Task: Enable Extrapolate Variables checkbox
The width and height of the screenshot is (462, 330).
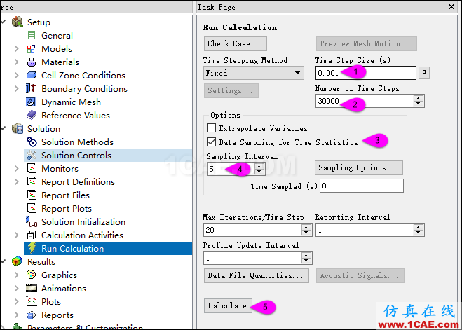Action: click(211, 128)
